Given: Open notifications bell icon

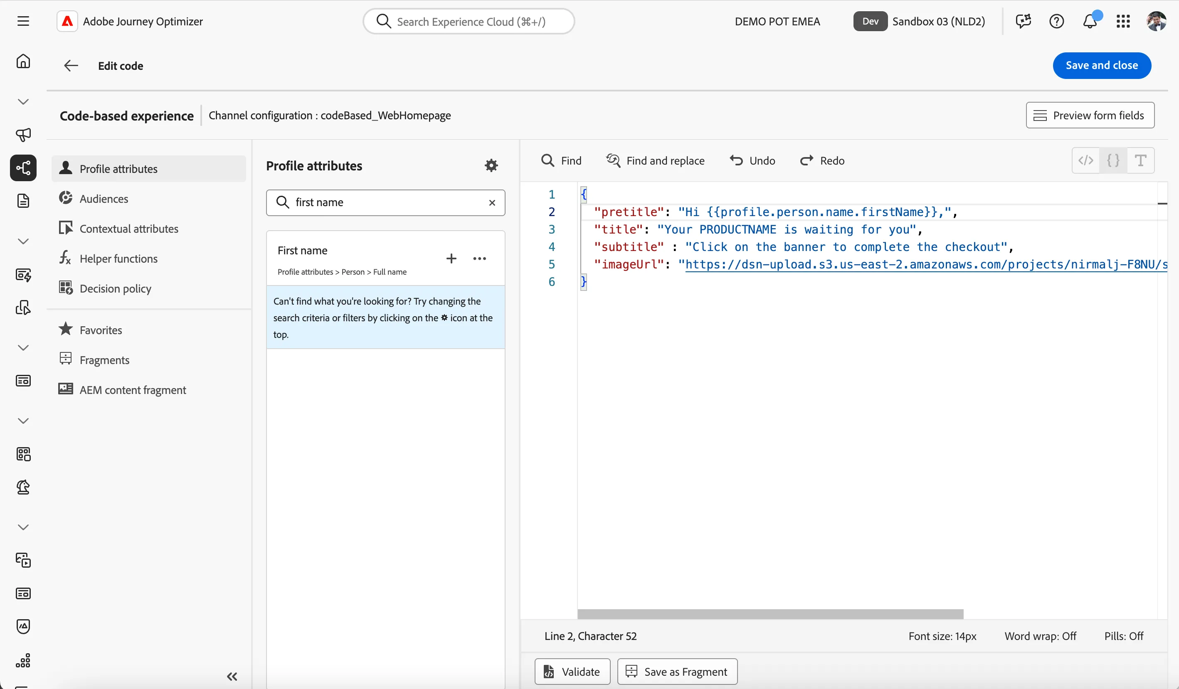Looking at the screenshot, I should click(x=1090, y=21).
